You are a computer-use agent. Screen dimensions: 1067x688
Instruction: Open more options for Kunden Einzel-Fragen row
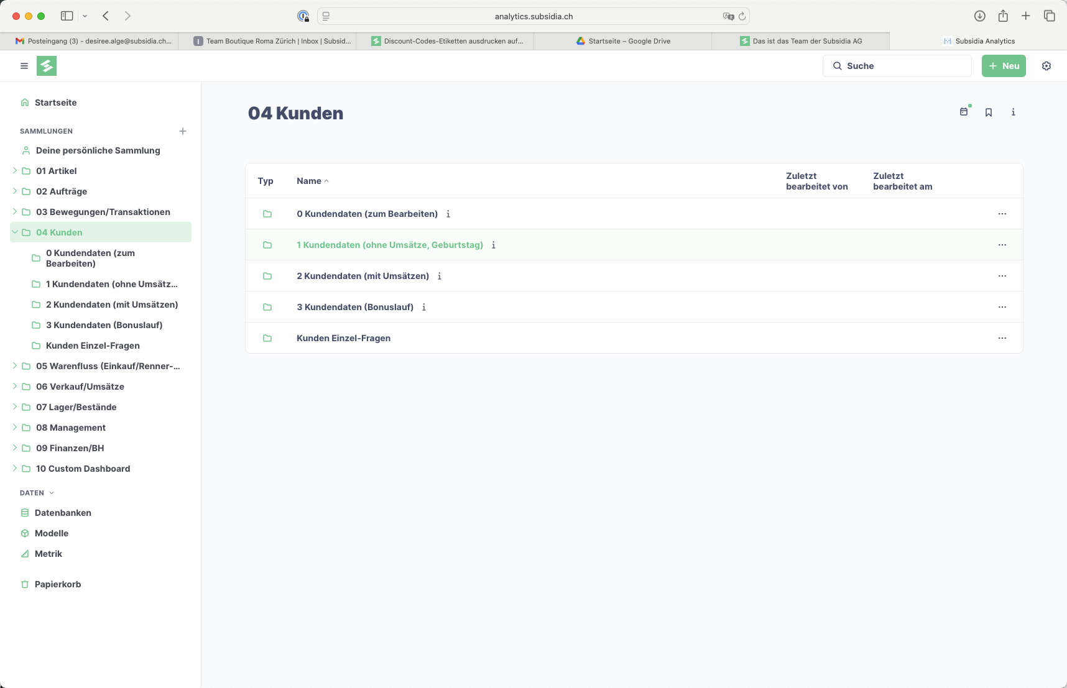point(1002,338)
